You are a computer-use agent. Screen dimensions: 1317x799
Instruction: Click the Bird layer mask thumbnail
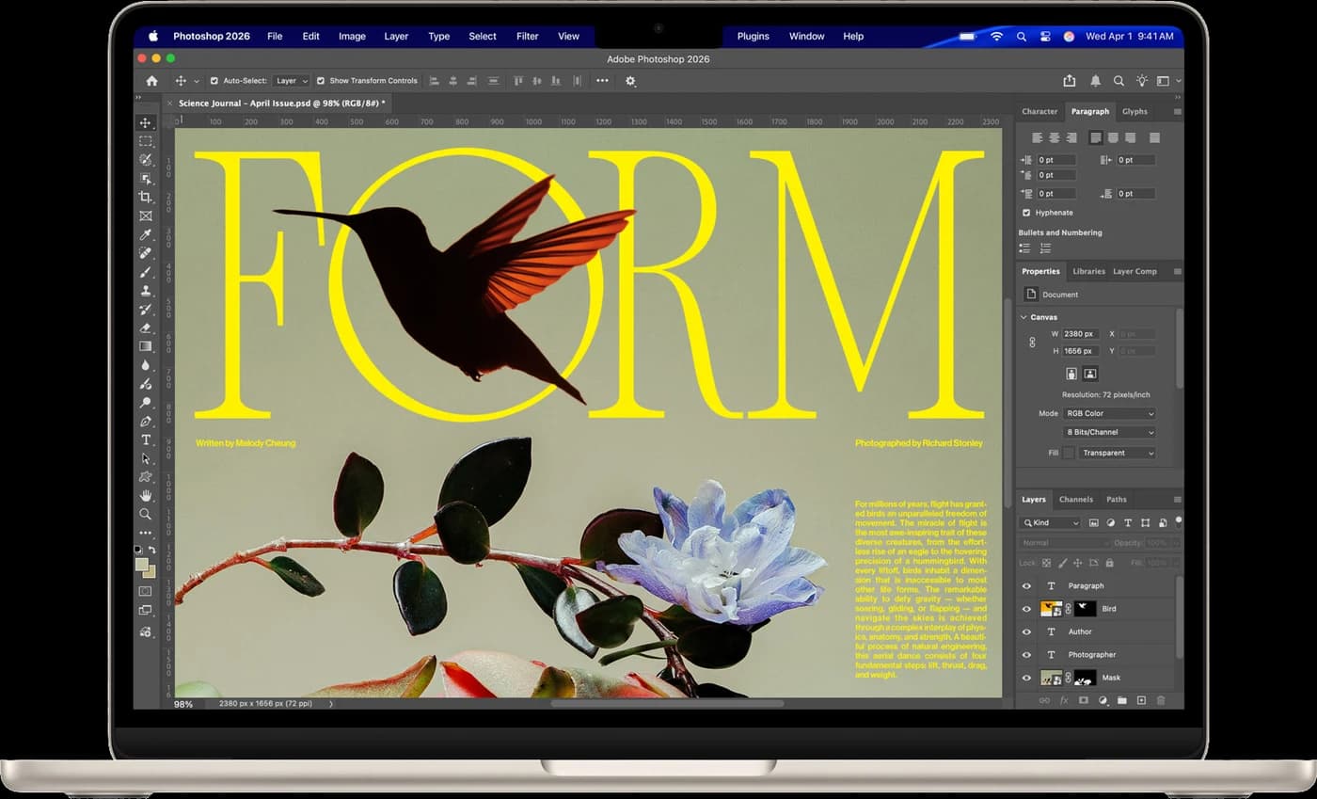tap(1085, 609)
